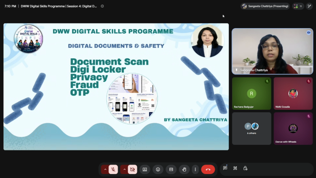316x178 pixels.
Task: Select Rachana Badgujar participant tile
Action: tap(252, 93)
